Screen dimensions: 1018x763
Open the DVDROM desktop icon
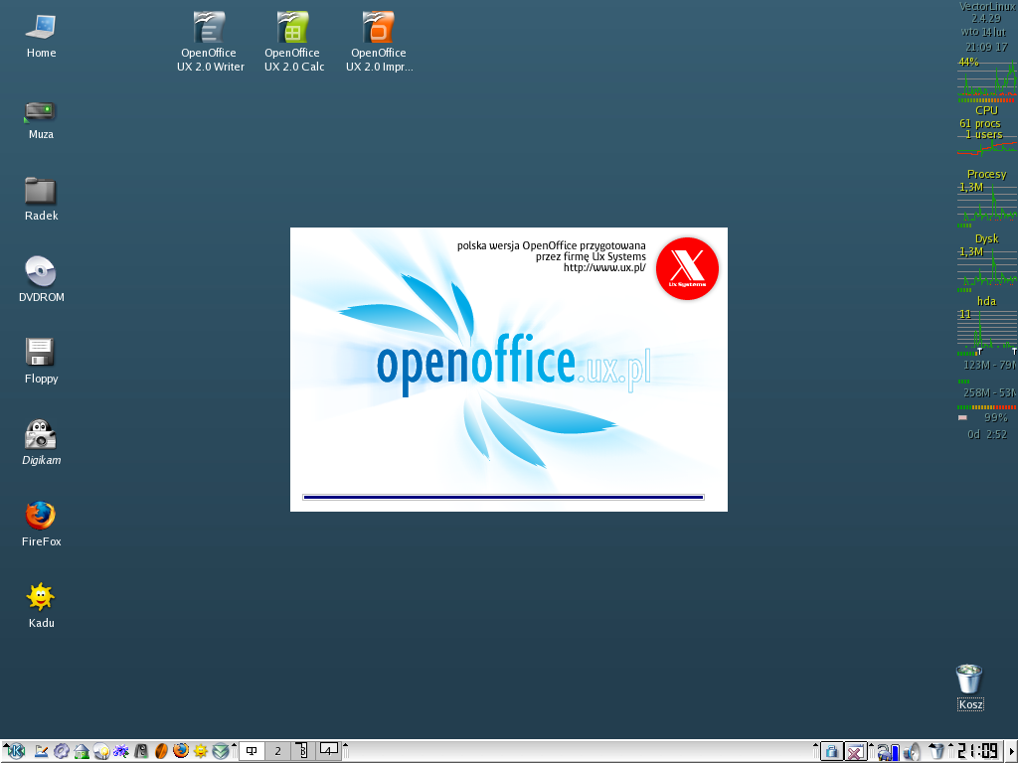pyautogui.click(x=41, y=272)
